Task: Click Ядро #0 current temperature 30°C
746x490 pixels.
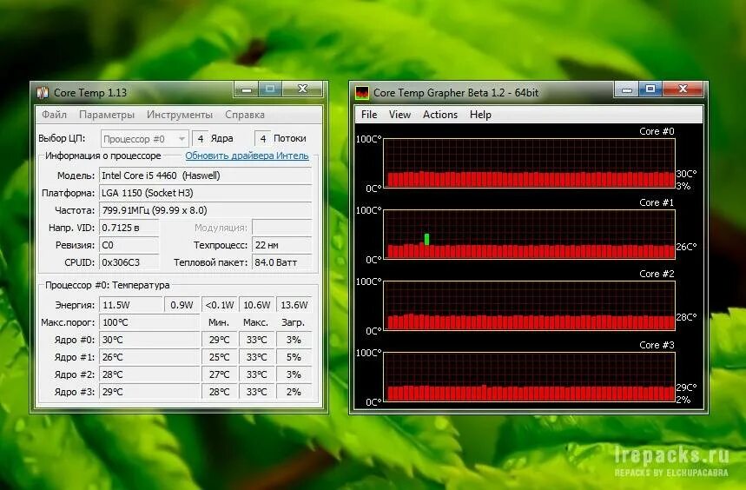Action: [x=149, y=340]
